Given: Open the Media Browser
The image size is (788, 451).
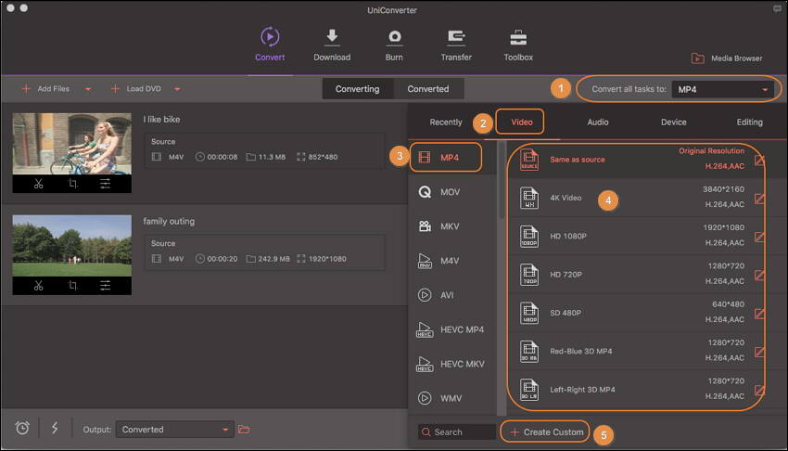Looking at the screenshot, I should [727, 58].
